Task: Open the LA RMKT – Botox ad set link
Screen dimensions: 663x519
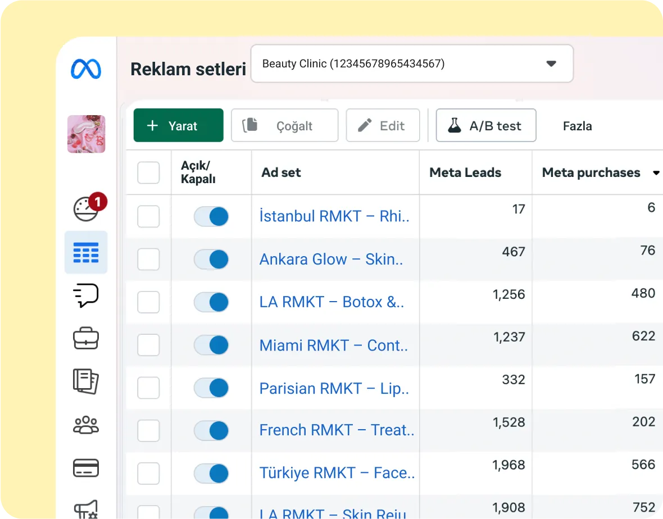Action: click(331, 302)
